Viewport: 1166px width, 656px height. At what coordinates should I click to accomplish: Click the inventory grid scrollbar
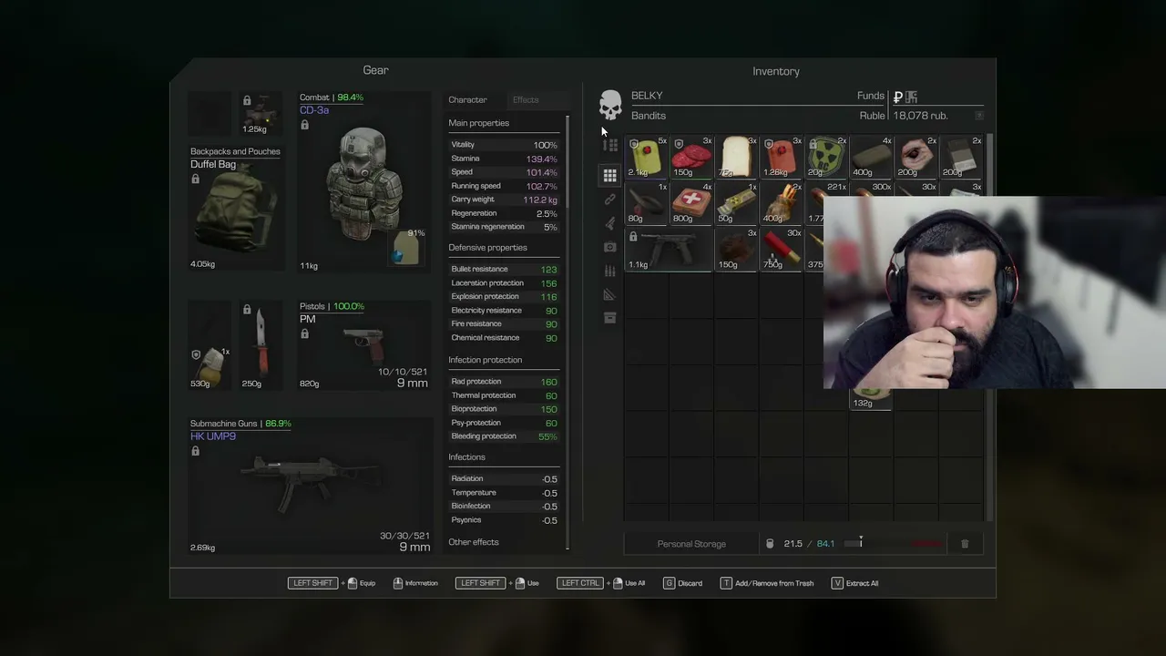coord(990,328)
